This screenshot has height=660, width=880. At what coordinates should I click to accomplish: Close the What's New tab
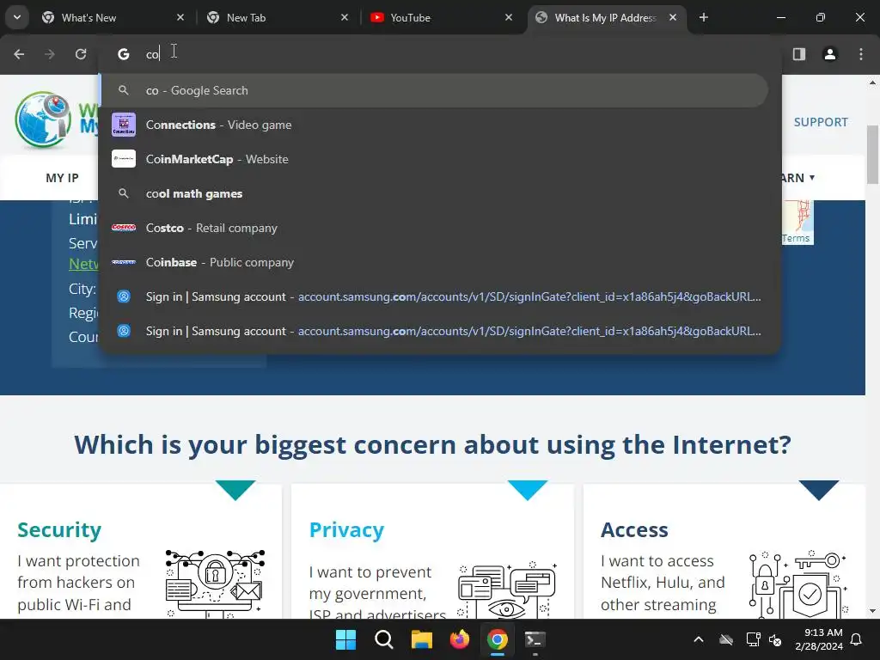pos(180,17)
